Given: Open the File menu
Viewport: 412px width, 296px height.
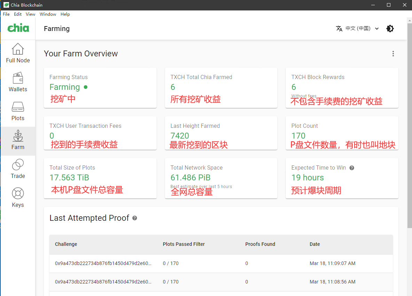Looking at the screenshot, I should 6,14.
